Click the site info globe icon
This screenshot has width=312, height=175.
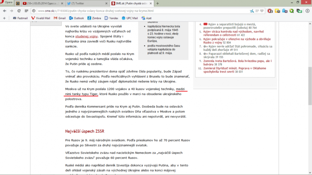[x=34, y=11]
